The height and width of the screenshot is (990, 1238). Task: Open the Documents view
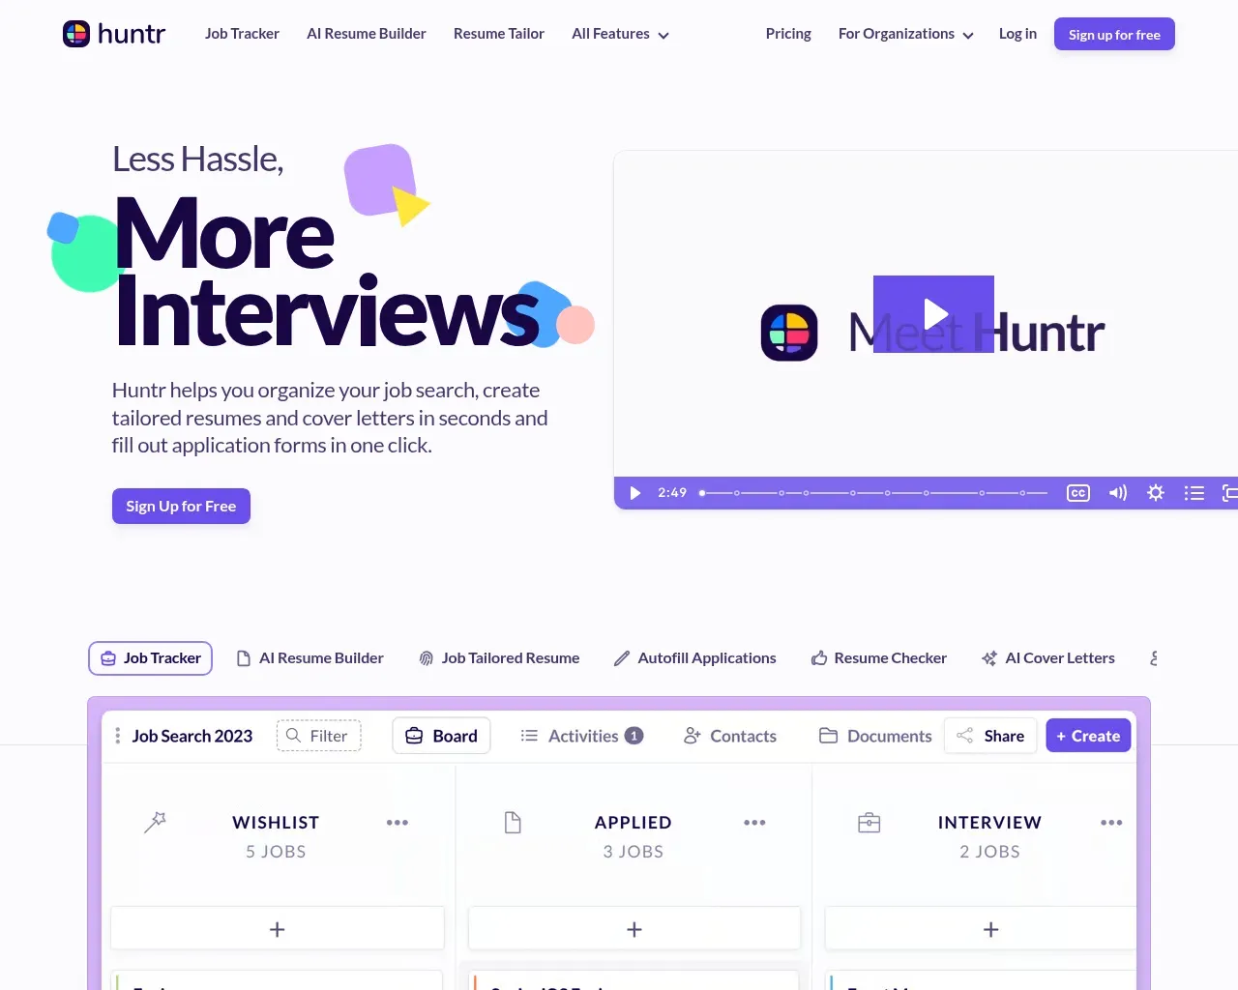pos(875,736)
